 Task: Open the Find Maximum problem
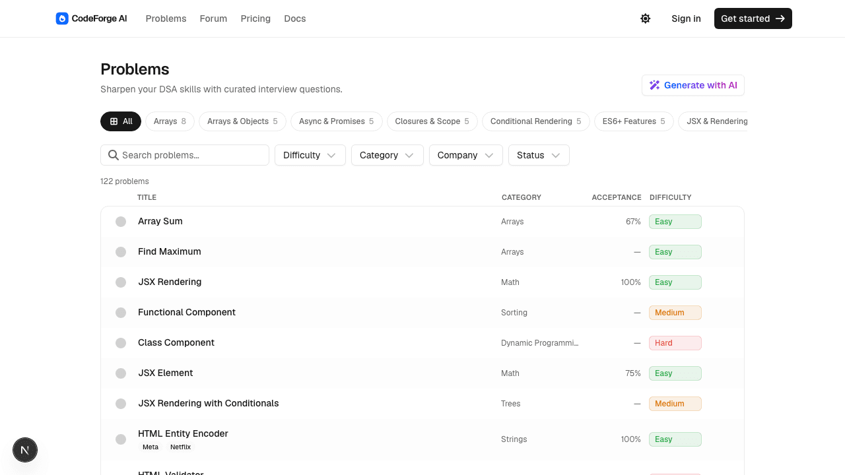(x=170, y=251)
